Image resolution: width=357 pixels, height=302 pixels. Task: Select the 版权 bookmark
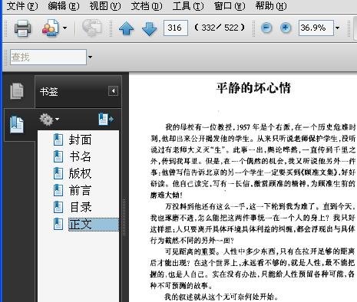tap(80, 173)
